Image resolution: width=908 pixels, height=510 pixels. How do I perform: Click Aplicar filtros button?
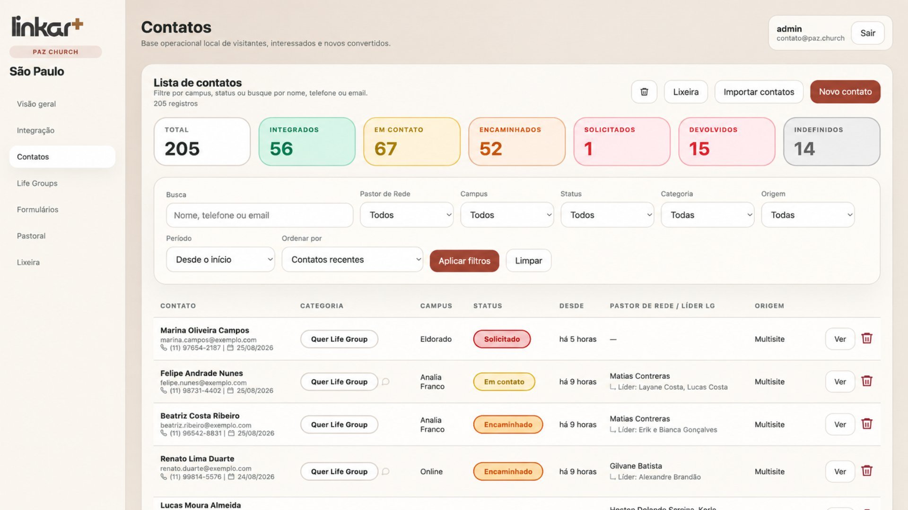tap(464, 261)
